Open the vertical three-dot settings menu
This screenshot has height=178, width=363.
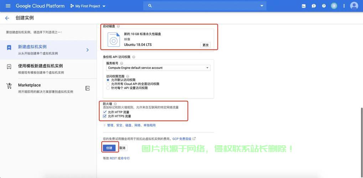tap(344, 6)
